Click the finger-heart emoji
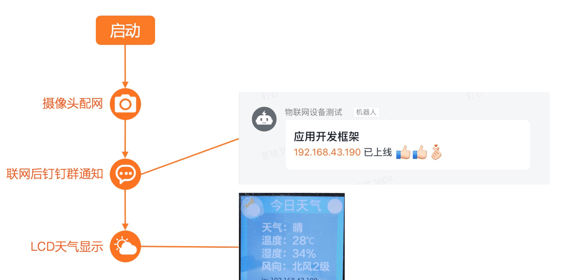Screen dimensions: 563x280 pos(436,152)
